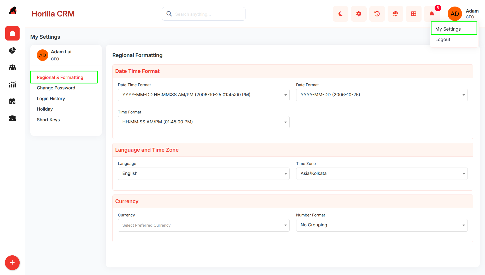Open the history clock icon
This screenshot has width=485, height=275.
point(377,14)
